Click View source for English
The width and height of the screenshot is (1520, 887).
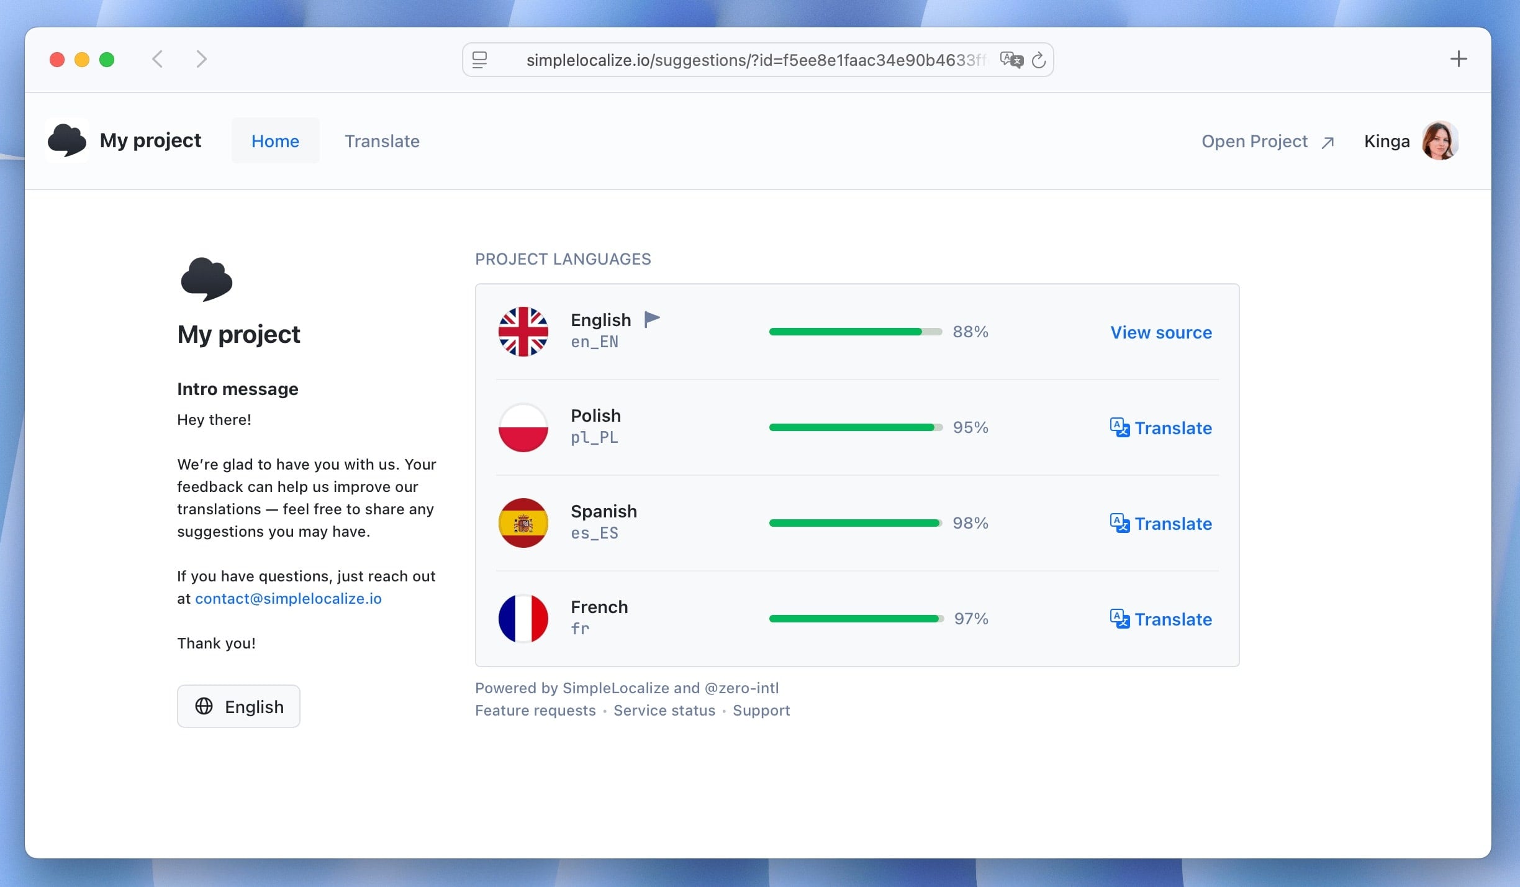[x=1160, y=332]
